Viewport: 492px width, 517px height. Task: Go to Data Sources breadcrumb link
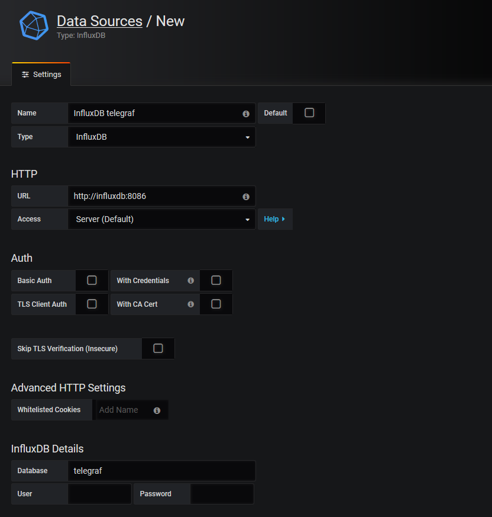point(99,21)
